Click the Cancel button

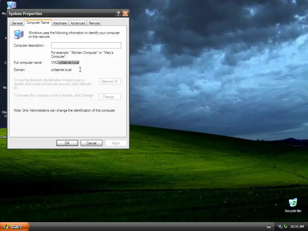(x=91, y=143)
